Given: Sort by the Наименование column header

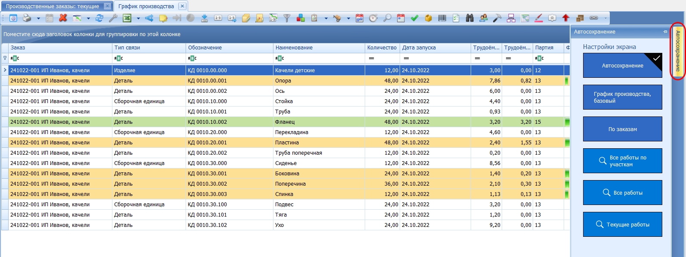Looking at the screenshot, I should pyautogui.click(x=319, y=48).
